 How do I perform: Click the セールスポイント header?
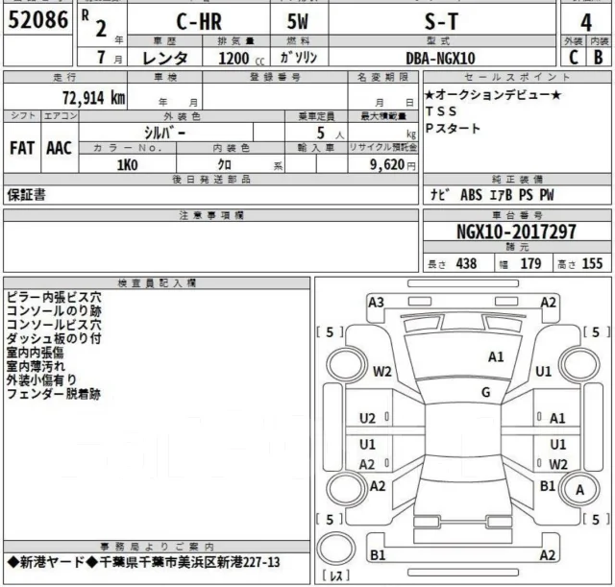point(517,77)
